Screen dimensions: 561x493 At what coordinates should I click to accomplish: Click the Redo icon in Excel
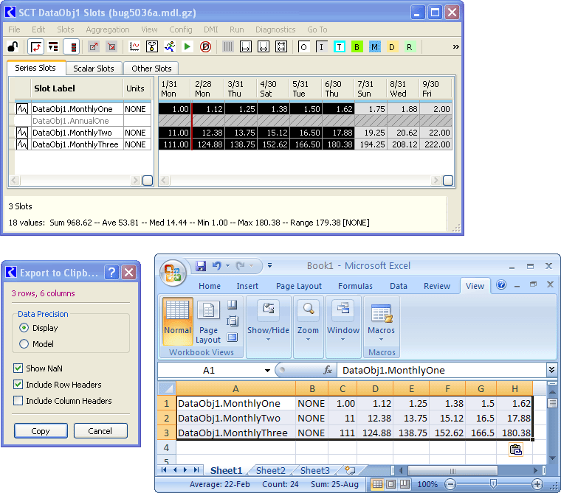[241, 266]
